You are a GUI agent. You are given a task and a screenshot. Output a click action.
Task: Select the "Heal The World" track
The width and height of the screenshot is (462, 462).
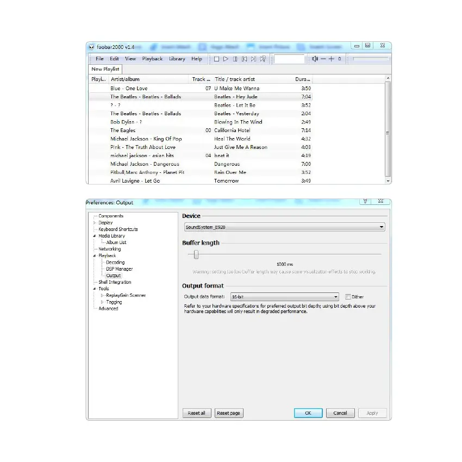point(201,139)
